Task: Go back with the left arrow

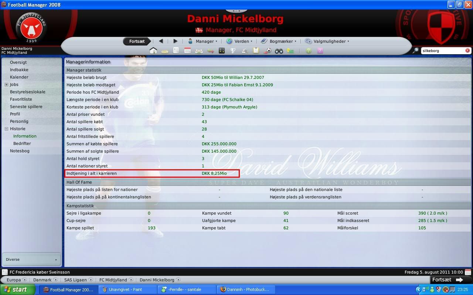Action: [161, 41]
